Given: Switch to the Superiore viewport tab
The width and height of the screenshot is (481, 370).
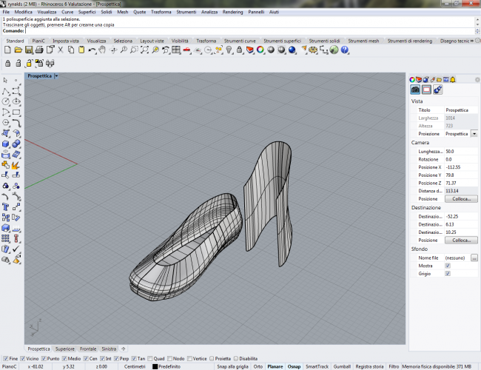Looking at the screenshot, I should [64, 349].
